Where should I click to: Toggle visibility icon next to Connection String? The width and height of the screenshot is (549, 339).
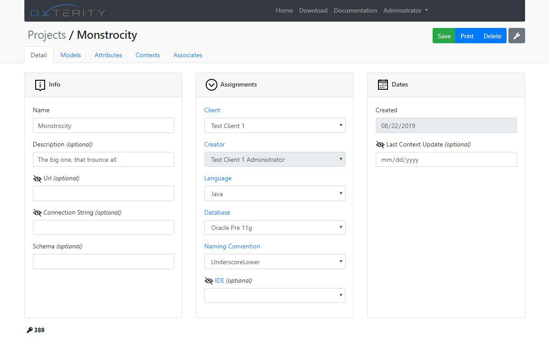[37, 212]
